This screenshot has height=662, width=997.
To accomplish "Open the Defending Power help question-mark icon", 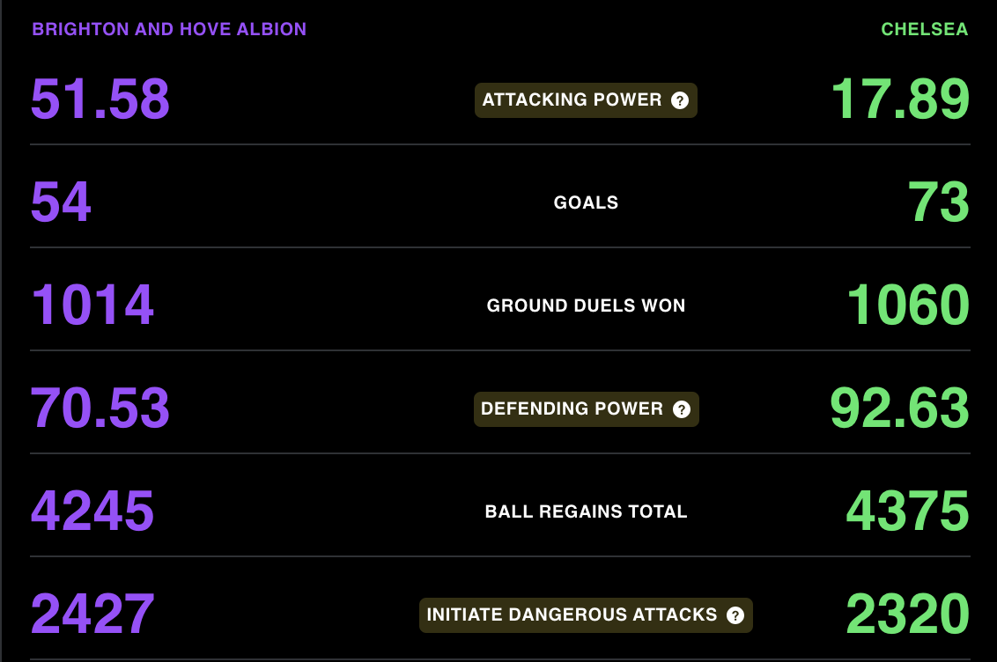I will tap(682, 409).
